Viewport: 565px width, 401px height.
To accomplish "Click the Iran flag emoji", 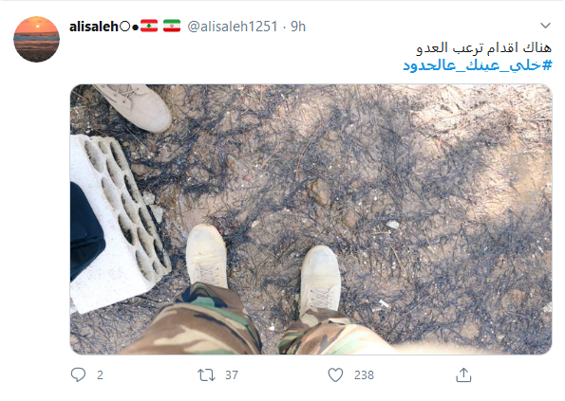I will tap(172, 26).
